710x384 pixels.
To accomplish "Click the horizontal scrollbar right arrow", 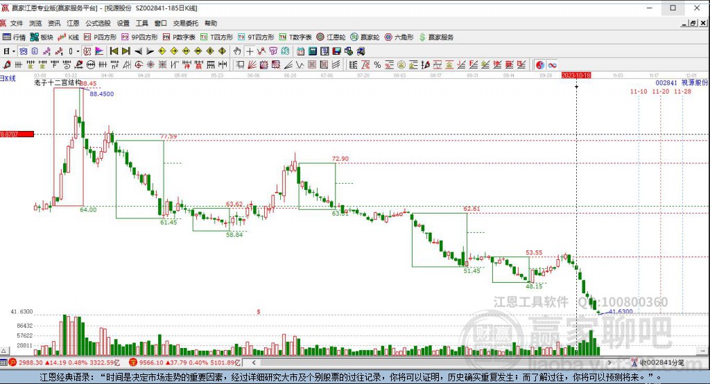I will pos(609,363).
